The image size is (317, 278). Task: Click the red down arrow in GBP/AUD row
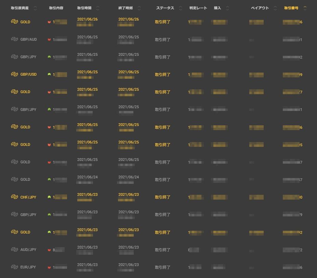pyautogui.click(x=49, y=40)
